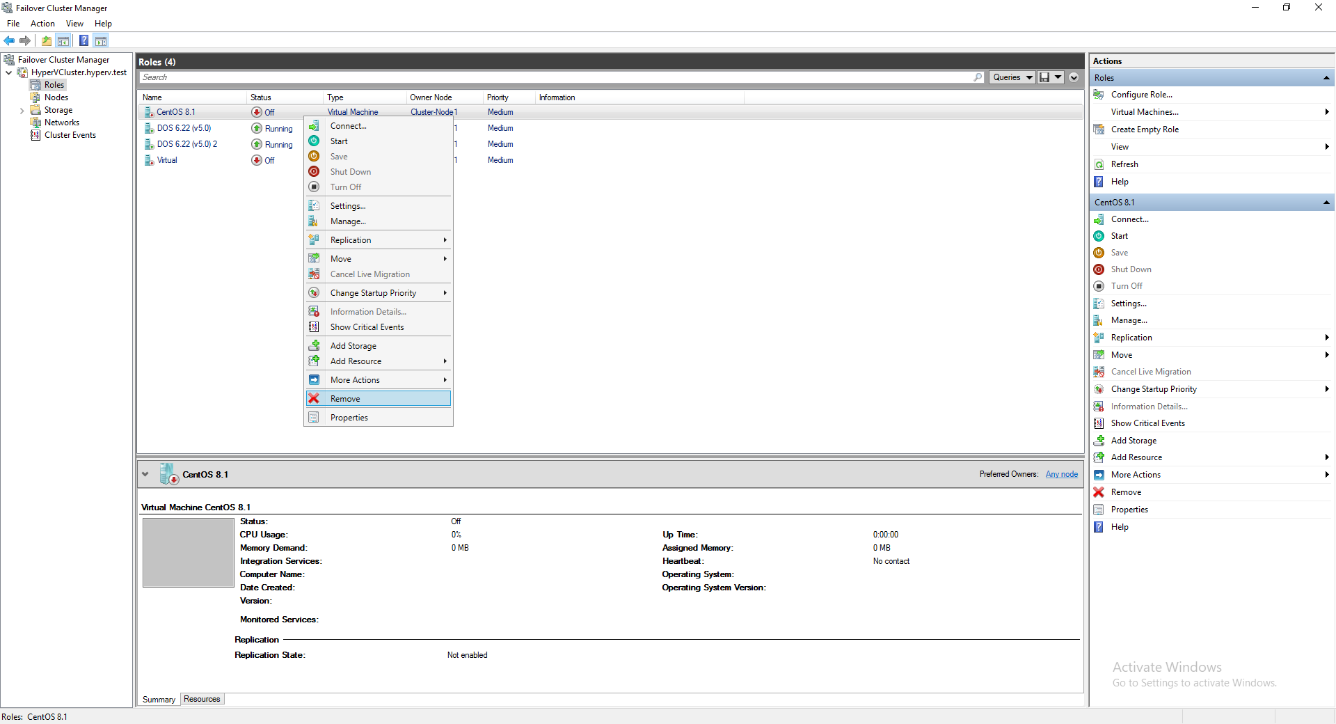Image resolution: width=1336 pixels, height=724 pixels.
Task: Click Virtual Machines... in Actions pane
Action: (x=1145, y=112)
